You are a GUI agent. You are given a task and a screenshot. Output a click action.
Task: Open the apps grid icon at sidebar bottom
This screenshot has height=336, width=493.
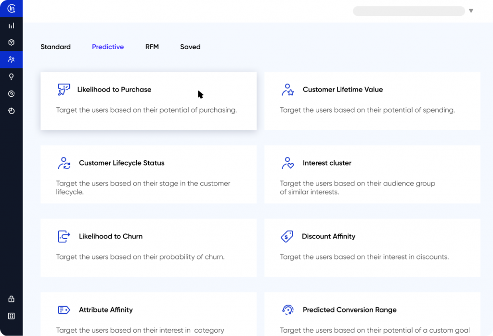click(11, 316)
